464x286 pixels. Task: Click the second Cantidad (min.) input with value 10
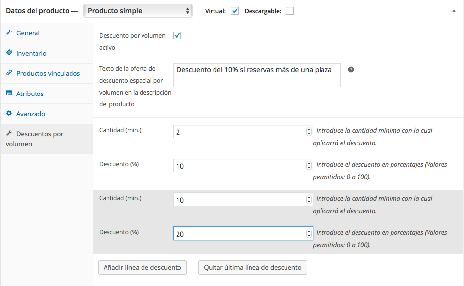click(x=243, y=199)
